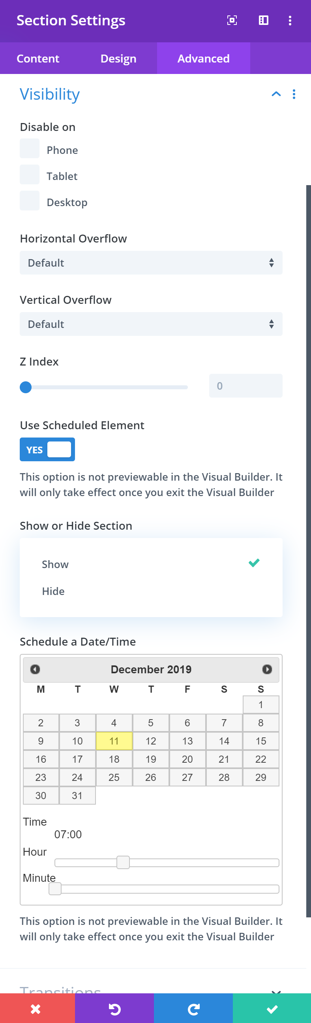
Task: Click the expand modal fullscreen icon
Action: point(232,20)
